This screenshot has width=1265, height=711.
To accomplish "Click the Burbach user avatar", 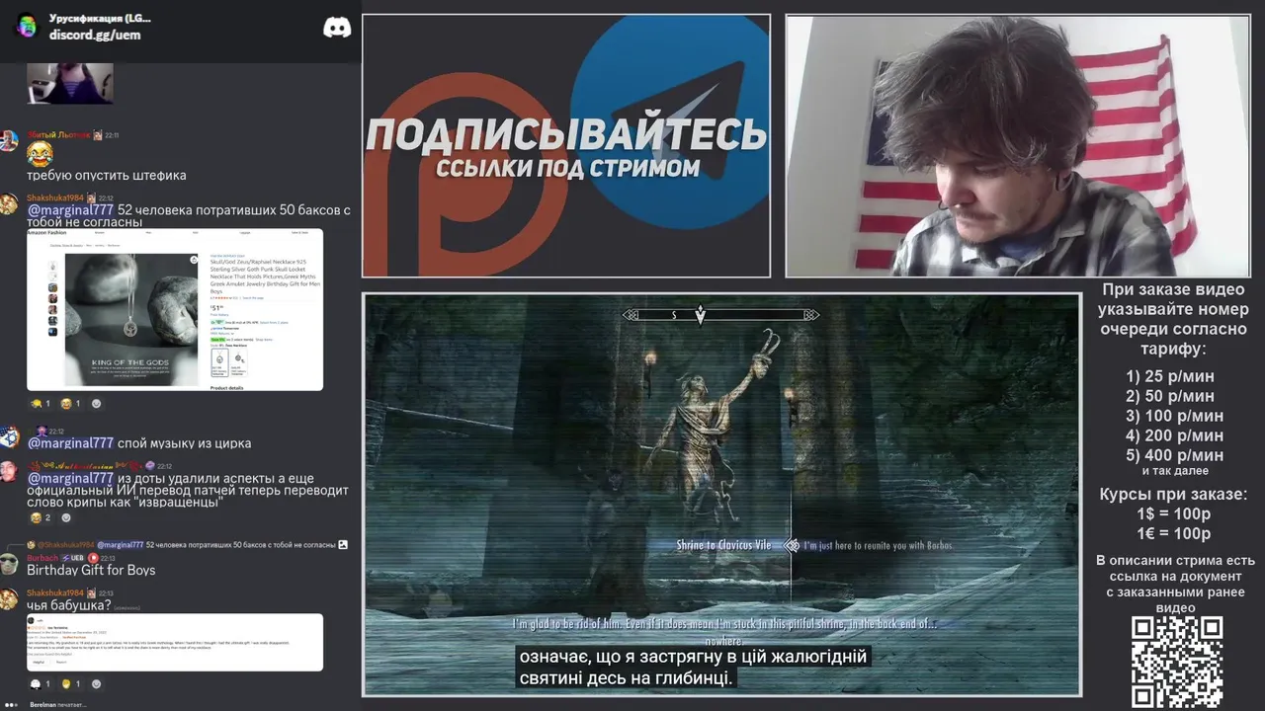I will [x=9, y=564].
